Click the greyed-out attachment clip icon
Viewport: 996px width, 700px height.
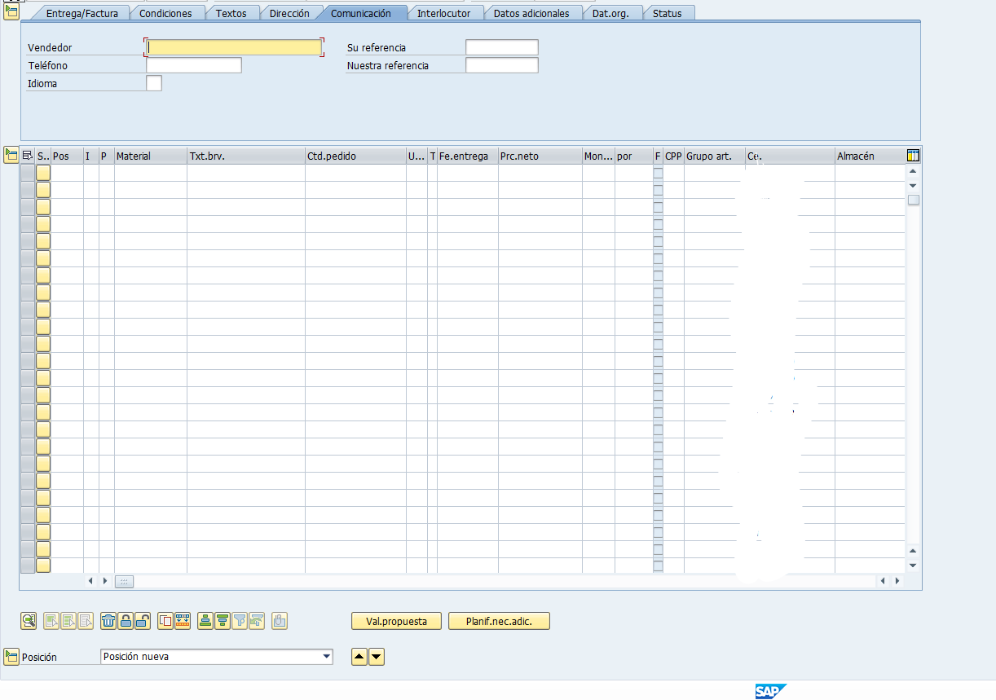(280, 621)
